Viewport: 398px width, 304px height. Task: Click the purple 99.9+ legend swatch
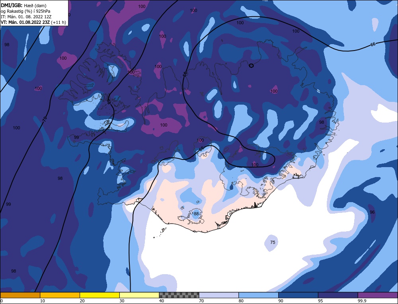pyautogui.click(x=378, y=295)
